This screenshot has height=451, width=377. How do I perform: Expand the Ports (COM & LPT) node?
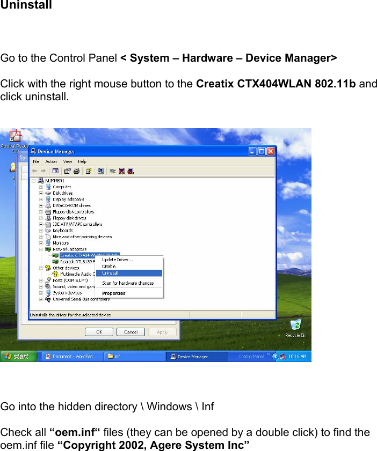pyautogui.click(x=41, y=280)
